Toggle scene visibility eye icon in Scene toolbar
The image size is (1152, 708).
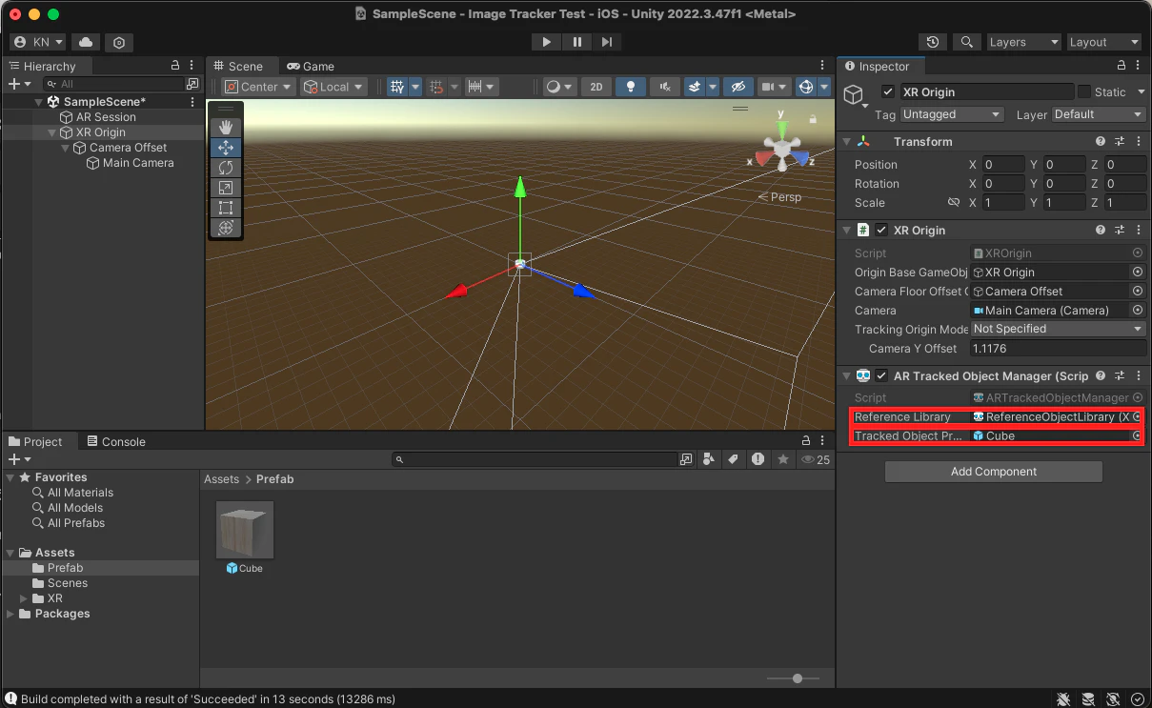738,87
